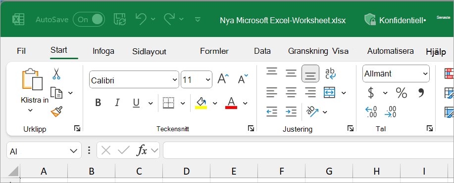454x183 pixels.
Task: Go to the Formler tab
Action: pyautogui.click(x=214, y=51)
